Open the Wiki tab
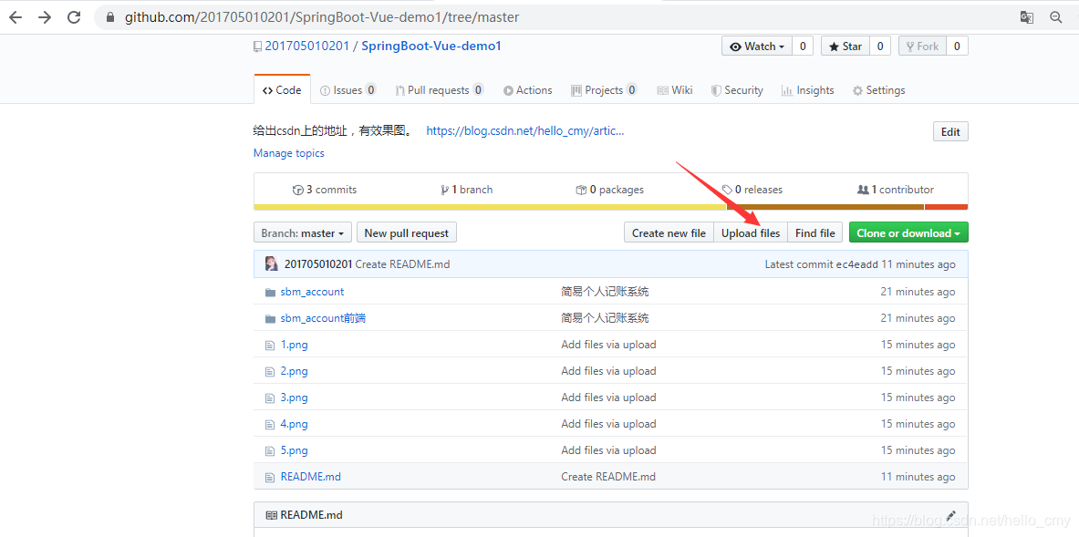 click(674, 90)
